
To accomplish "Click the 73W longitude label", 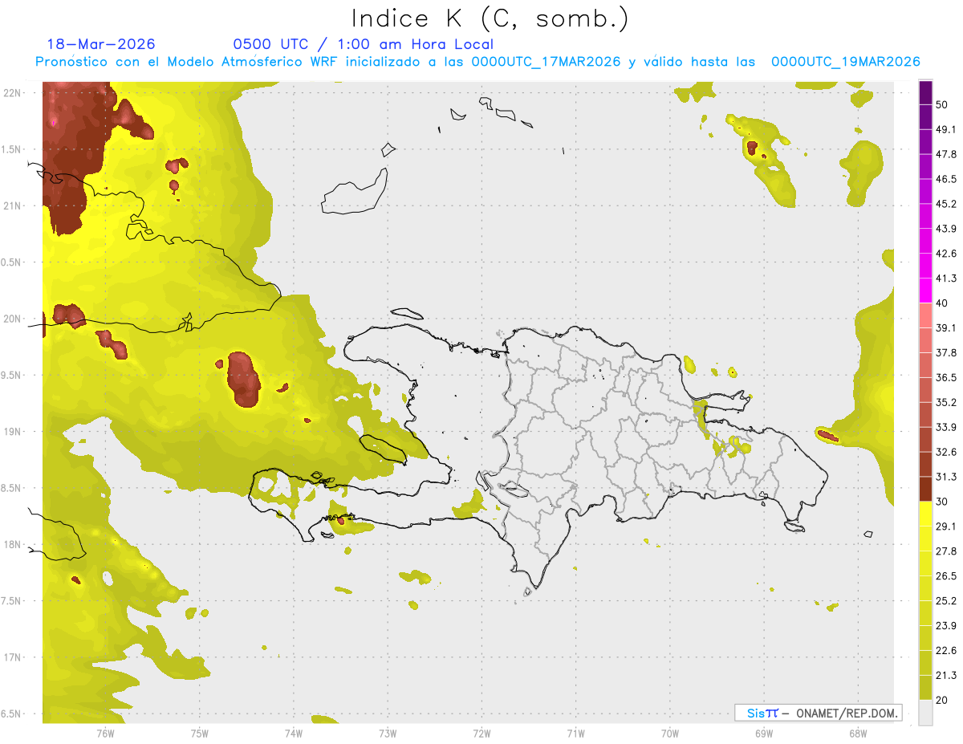I will [x=388, y=733].
